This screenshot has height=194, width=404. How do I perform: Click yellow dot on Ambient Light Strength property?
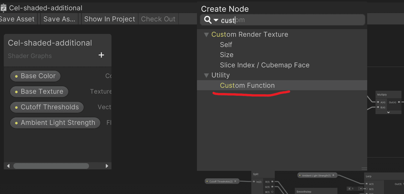[x=16, y=123]
